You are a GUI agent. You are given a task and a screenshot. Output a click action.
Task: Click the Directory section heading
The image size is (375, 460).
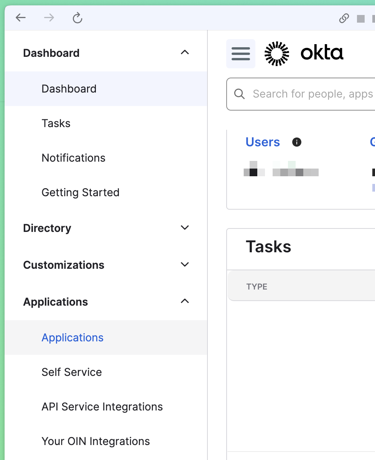[47, 228]
